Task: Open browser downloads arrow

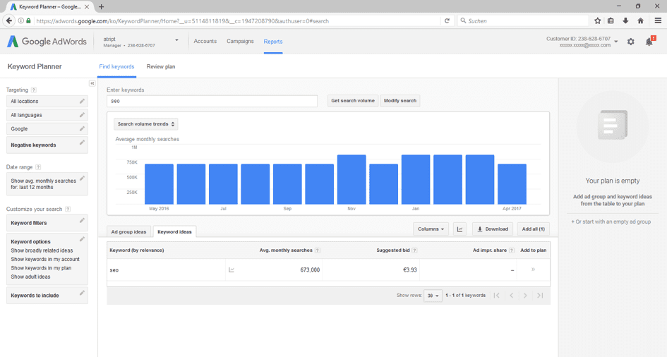Action: [625, 20]
